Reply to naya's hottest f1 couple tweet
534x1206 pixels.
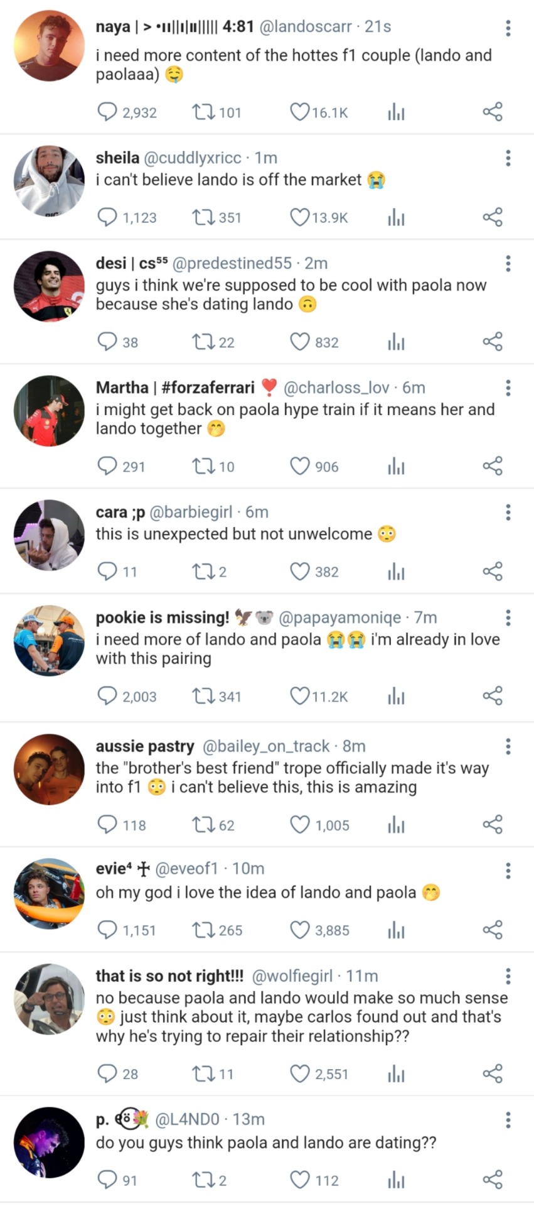[x=107, y=112]
